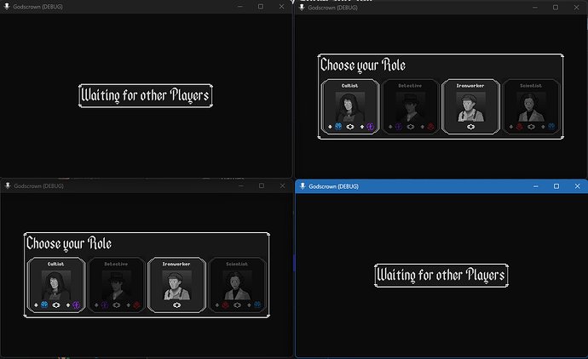The image size is (588, 359).
Task: Click Scientist's blue skull icon, top-right window
Action: pyautogui.click(x=551, y=127)
